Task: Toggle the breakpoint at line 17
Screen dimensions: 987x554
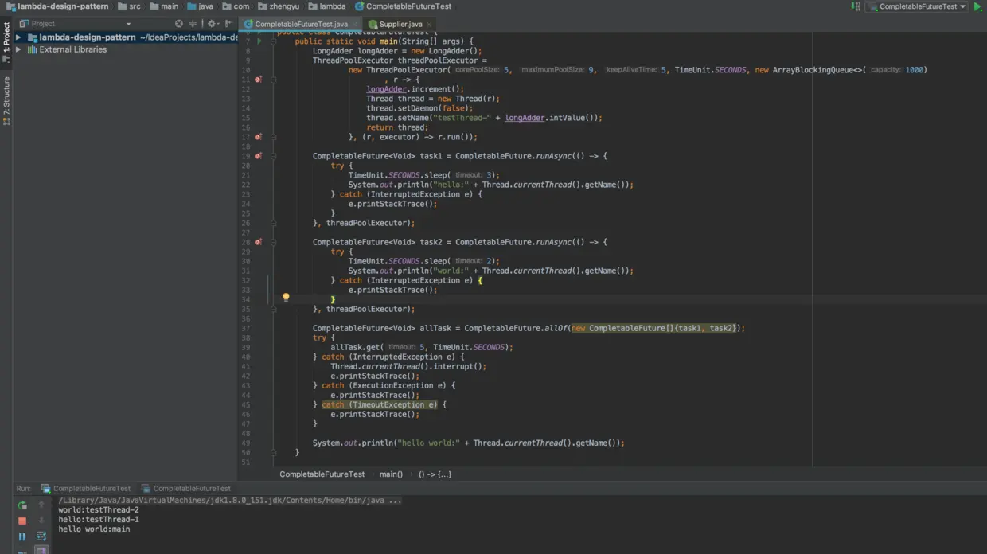Action: click(258, 137)
